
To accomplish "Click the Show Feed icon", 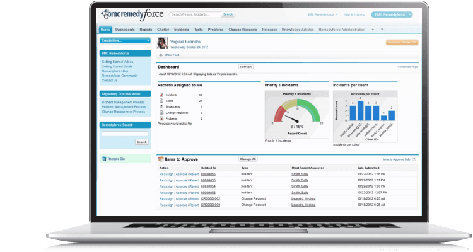I will [161, 55].
